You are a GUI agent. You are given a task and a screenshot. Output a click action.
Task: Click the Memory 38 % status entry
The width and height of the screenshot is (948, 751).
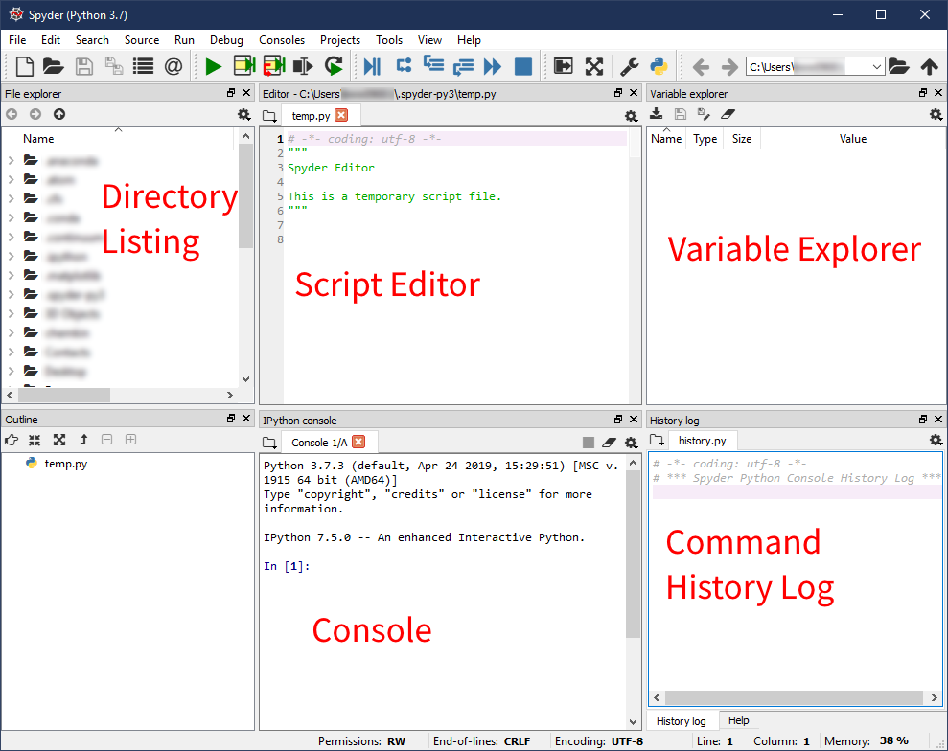pyautogui.click(x=867, y=740)
